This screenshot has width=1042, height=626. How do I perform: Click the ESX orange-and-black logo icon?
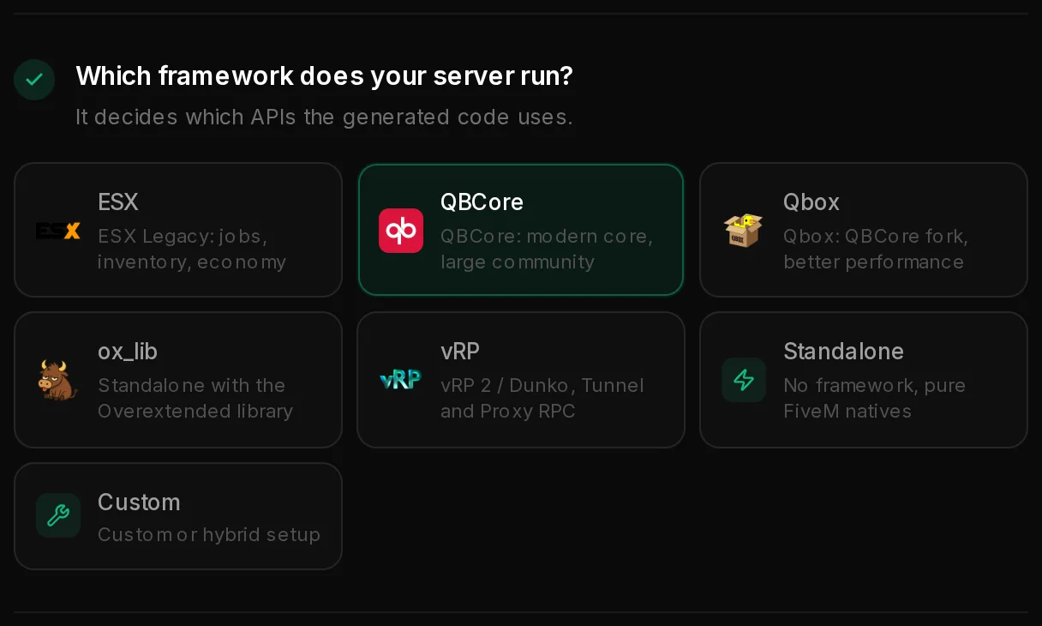coord(58,231)
